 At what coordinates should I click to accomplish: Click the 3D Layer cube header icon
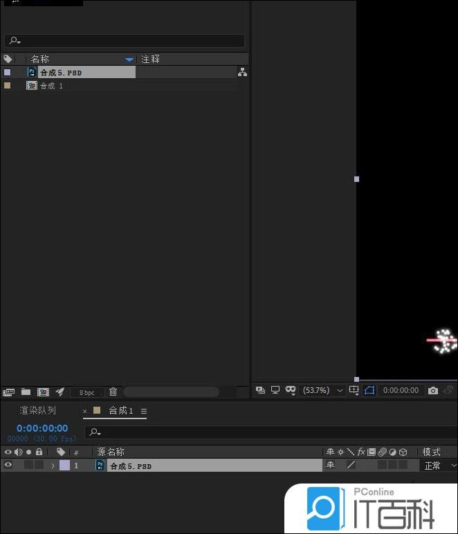403,452
